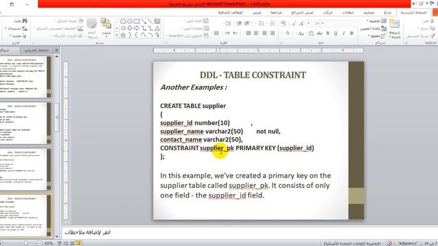Open Insert tab (إدراج)

(x=387, y=12)
